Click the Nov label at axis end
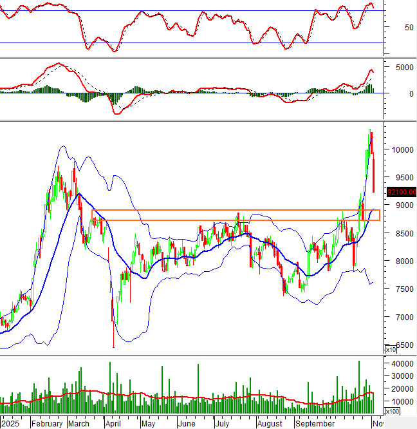This screenshot has width=417, height=429. (x=377, y=424)
